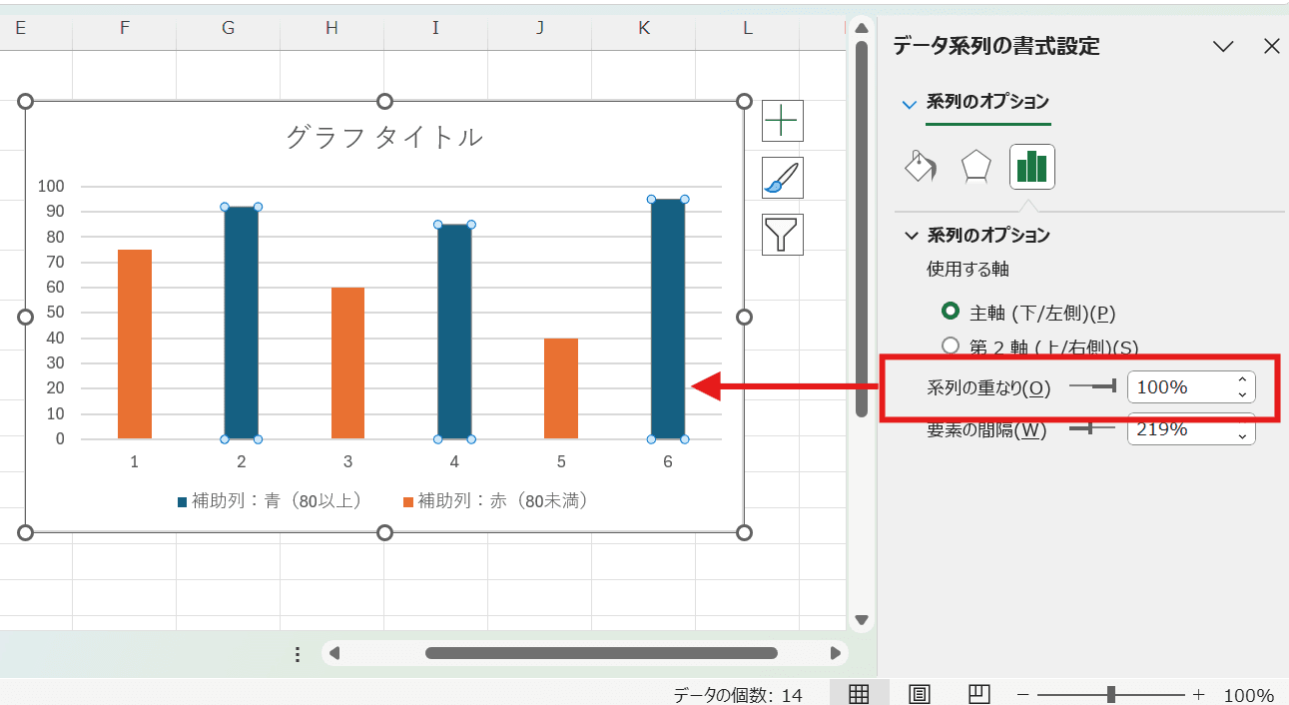Open the Chart Elements plus icon
This screenshot has height=705, width=1289.
point(783,120)
